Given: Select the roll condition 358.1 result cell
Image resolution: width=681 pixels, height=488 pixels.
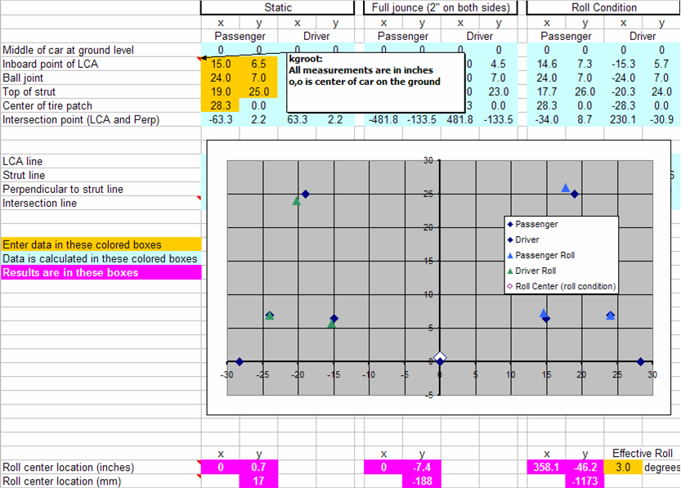Looking at the screenshot, I should (x=547, y=468).
